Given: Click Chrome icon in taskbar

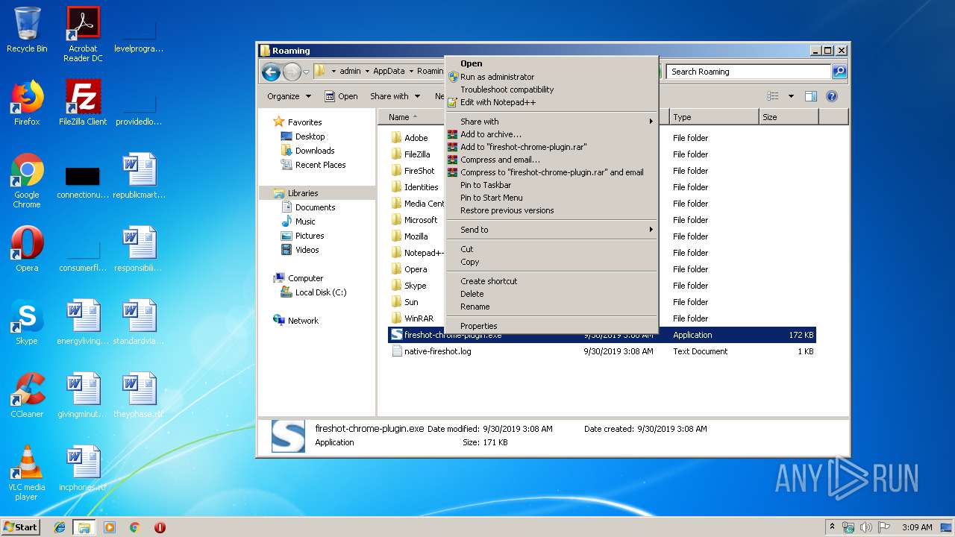Looking at the screenshot, I should (x=135, y=527).
